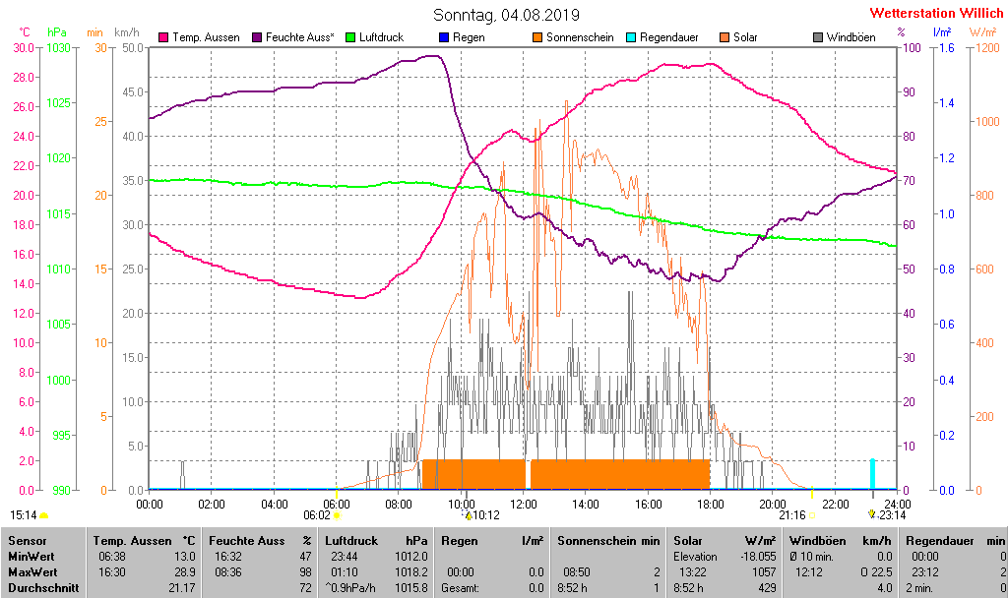
Task: Click the solar maximum value 1057
Action: (x=764, y=571)
